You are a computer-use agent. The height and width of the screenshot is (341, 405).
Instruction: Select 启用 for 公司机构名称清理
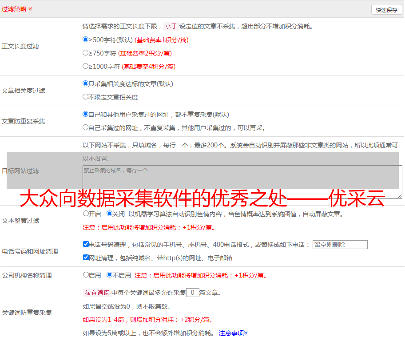coord(86,275)
